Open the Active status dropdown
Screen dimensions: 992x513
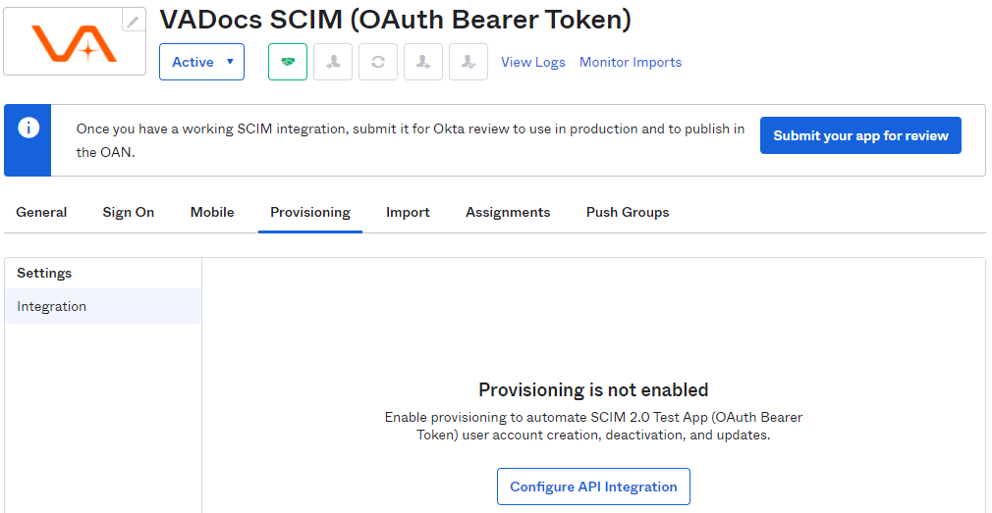pos(201,62)
